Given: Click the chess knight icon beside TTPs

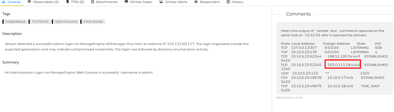Looking at the screenshot, I should tap(68, 2).
